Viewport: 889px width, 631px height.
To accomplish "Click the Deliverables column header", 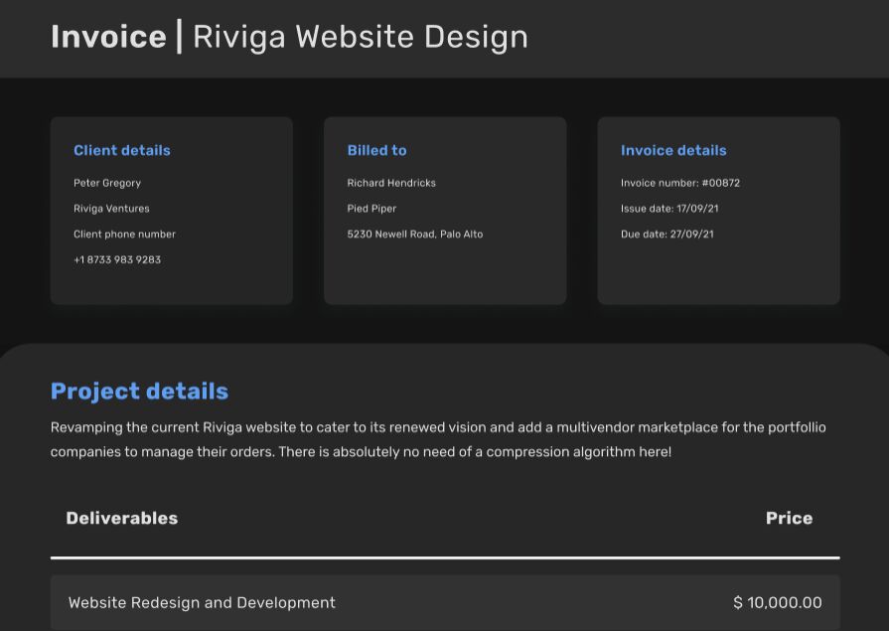I will 122,518.
